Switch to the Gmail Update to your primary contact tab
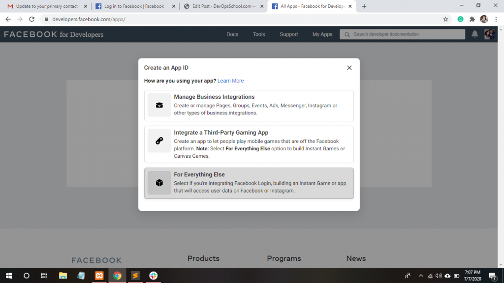The width and height of the screenshot is (504, 283). point(47,6)
